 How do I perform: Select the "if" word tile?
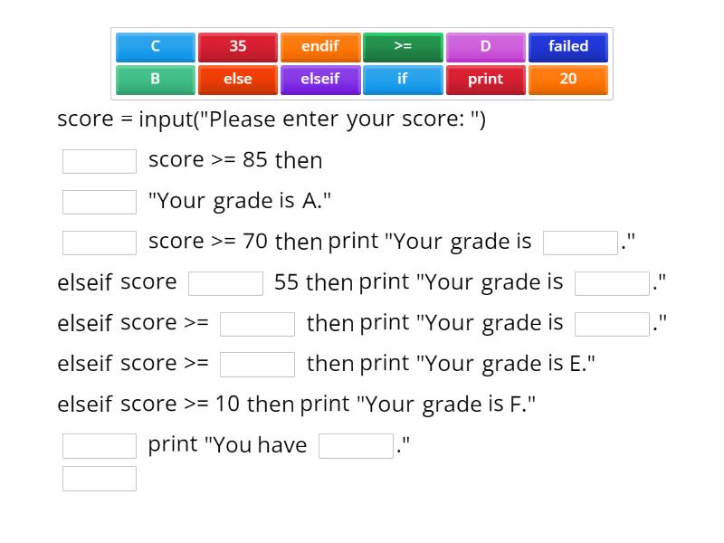(x=403, y=80)
